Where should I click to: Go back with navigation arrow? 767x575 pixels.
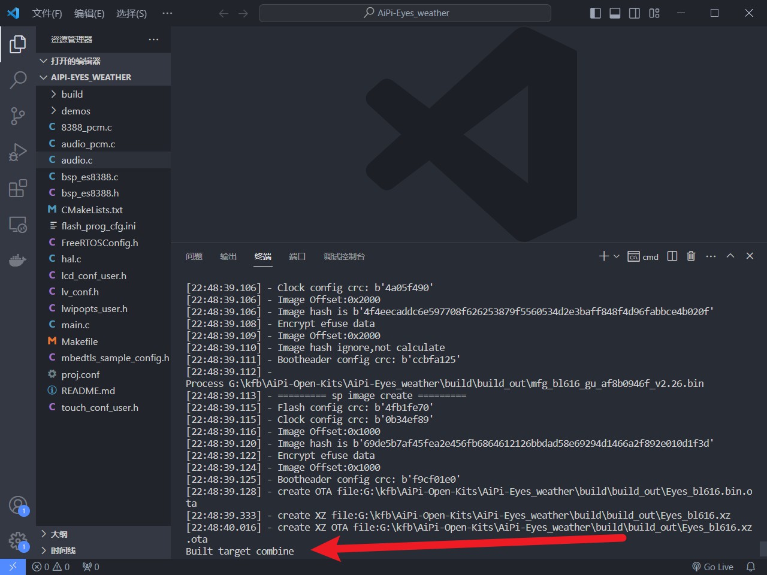(224, 13)
